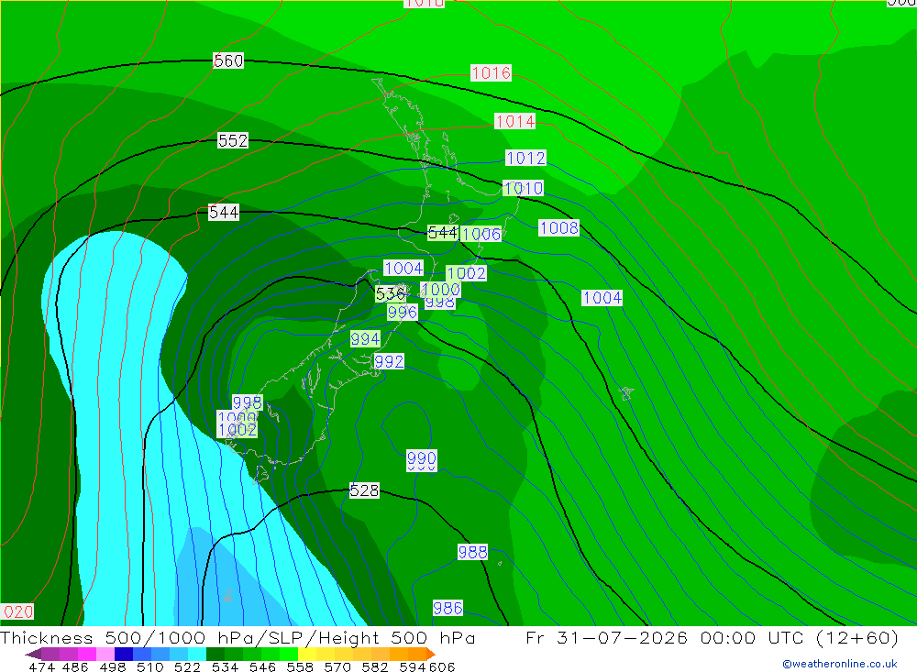
Task: Click the 534 legend value
Action: click(x=225, y=666)
